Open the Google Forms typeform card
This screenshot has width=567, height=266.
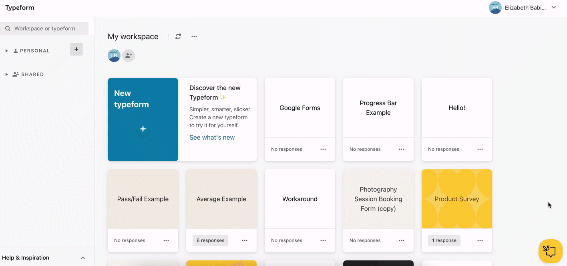coord(300,108)
